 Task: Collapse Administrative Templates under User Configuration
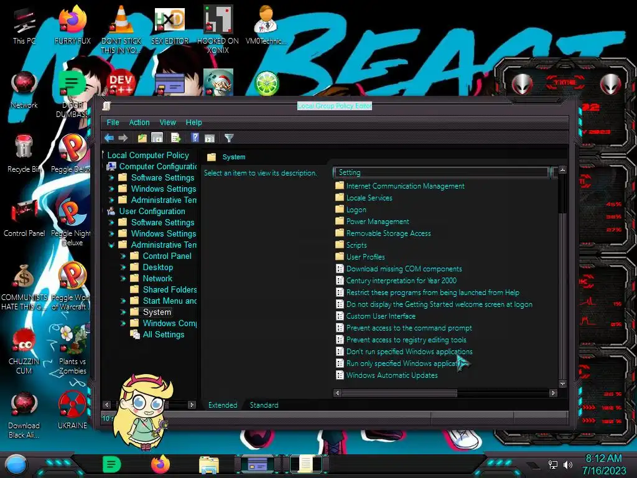pos(111,245)
